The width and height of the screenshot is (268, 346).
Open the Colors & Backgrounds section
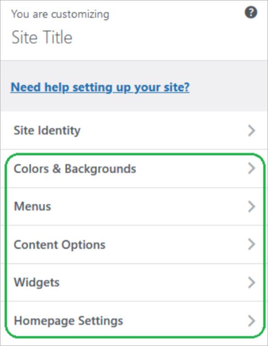(134, 169)
